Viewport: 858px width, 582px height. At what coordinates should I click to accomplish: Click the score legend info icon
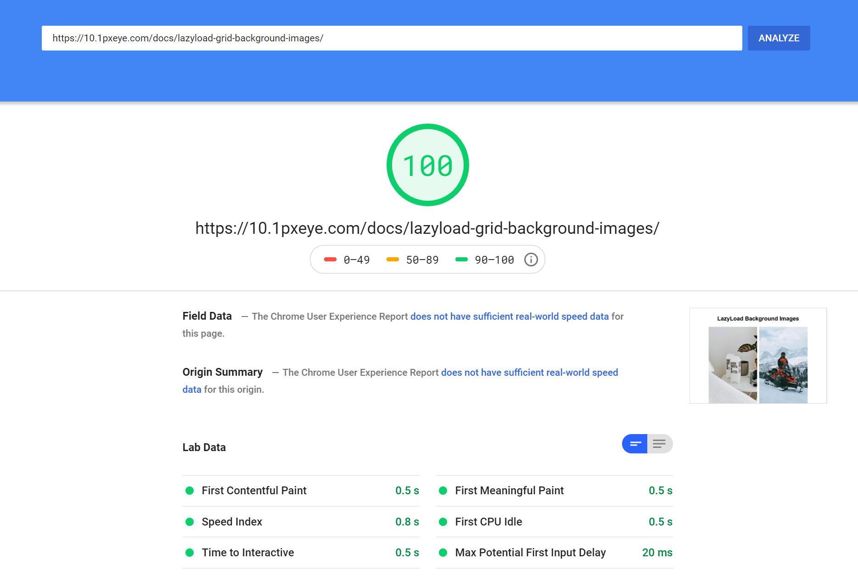coord(531,260)
